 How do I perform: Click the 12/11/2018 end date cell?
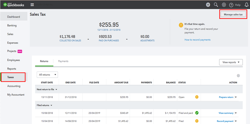coord(71,113)
